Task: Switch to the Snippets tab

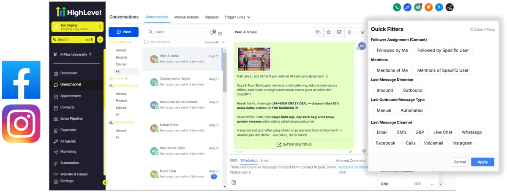Action: click(212, 17)
